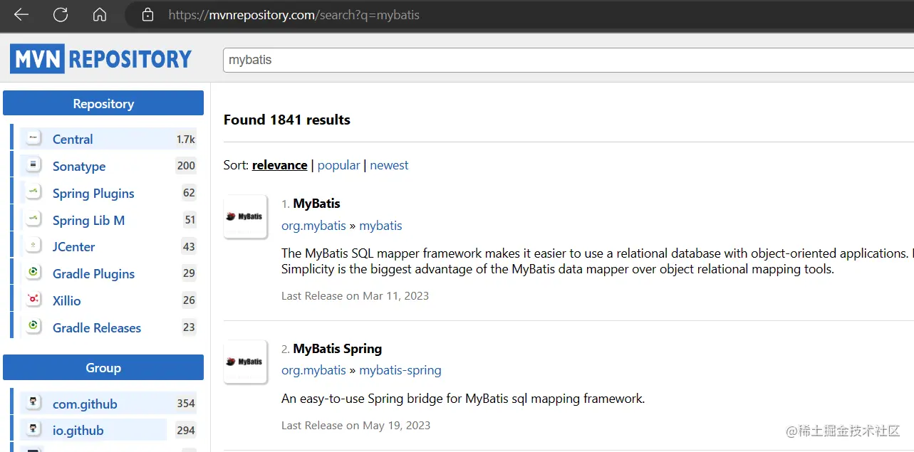
Task: Select the com.github group icon
Action: point(33,404)
